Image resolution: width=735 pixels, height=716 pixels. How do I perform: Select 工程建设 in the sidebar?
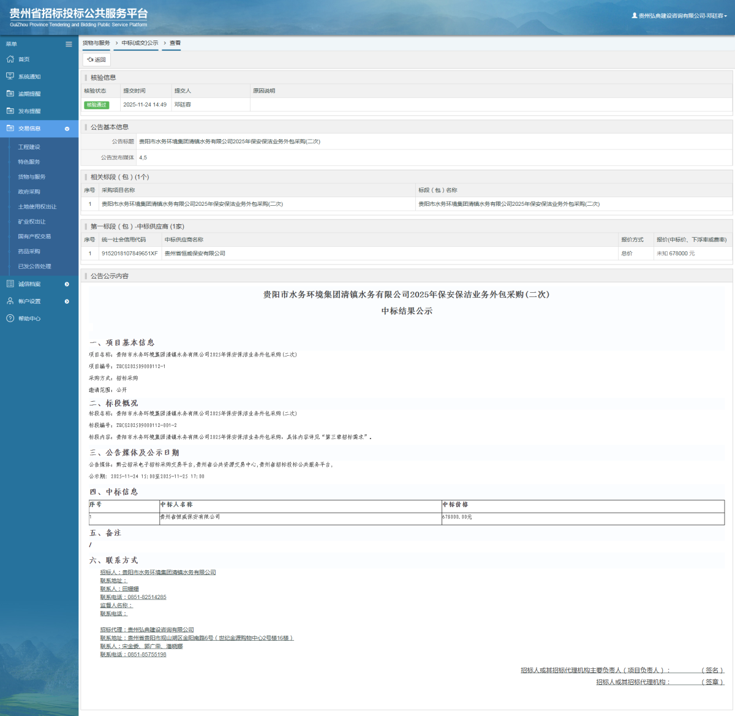click(x=29, y=147)
